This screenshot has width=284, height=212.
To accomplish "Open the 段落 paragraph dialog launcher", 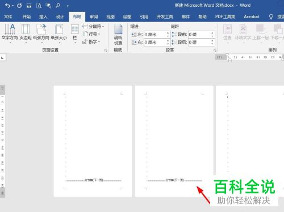I will click(x=215, y=50).
